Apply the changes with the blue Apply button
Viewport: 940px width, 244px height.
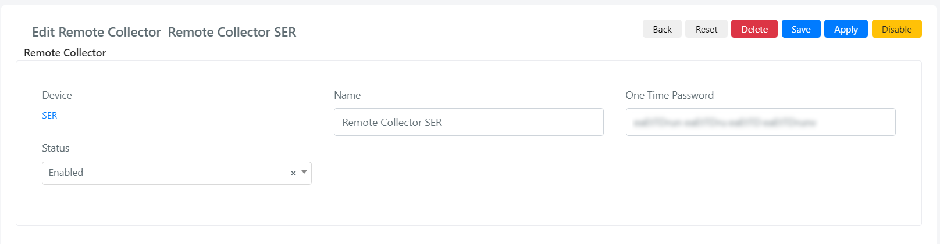tap(846, 29)
